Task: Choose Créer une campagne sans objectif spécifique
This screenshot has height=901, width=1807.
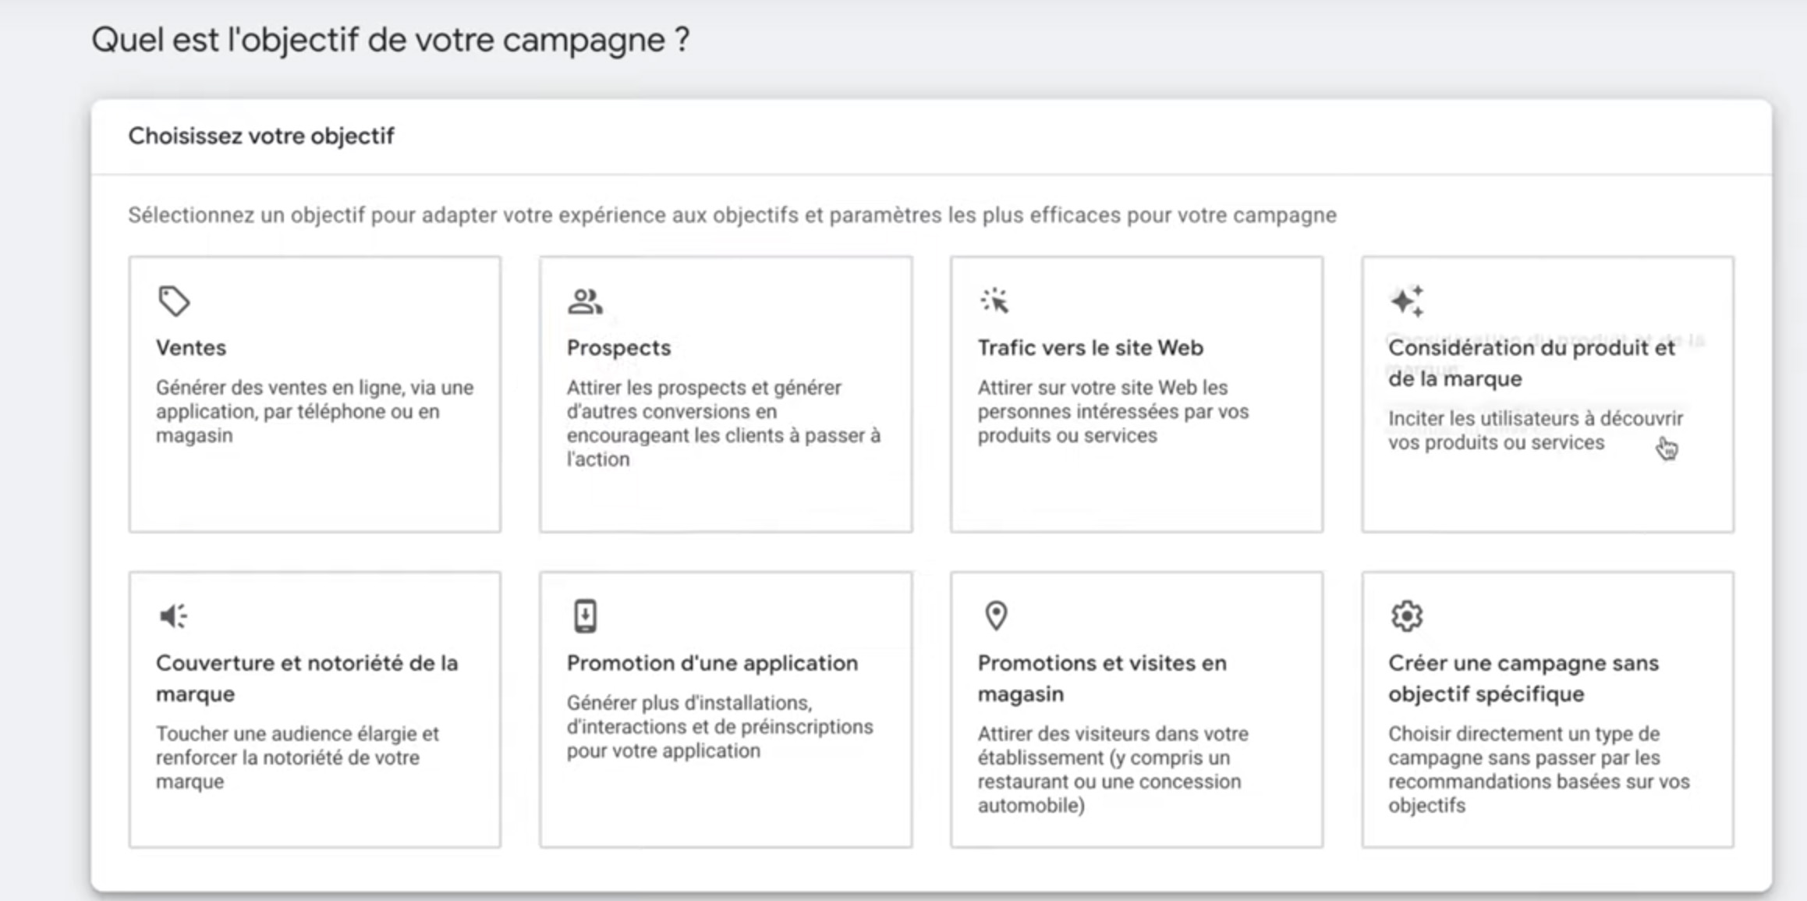Action: pos(1523,678)
